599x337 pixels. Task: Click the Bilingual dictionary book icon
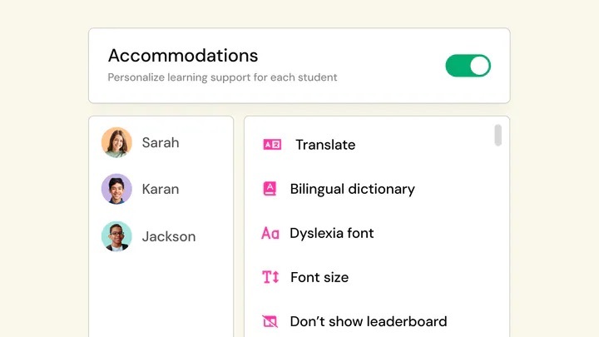click(x=270, y=189)
